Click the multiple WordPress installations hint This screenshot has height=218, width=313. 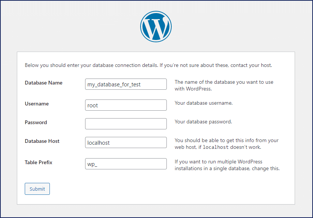click(227, 165)
